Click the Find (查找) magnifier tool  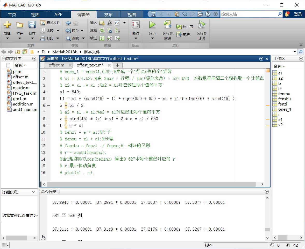tap(73, 38)
